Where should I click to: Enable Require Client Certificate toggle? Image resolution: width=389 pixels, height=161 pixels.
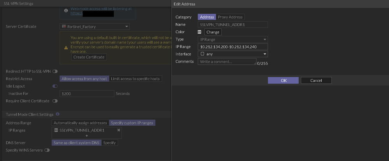(55, 101)
